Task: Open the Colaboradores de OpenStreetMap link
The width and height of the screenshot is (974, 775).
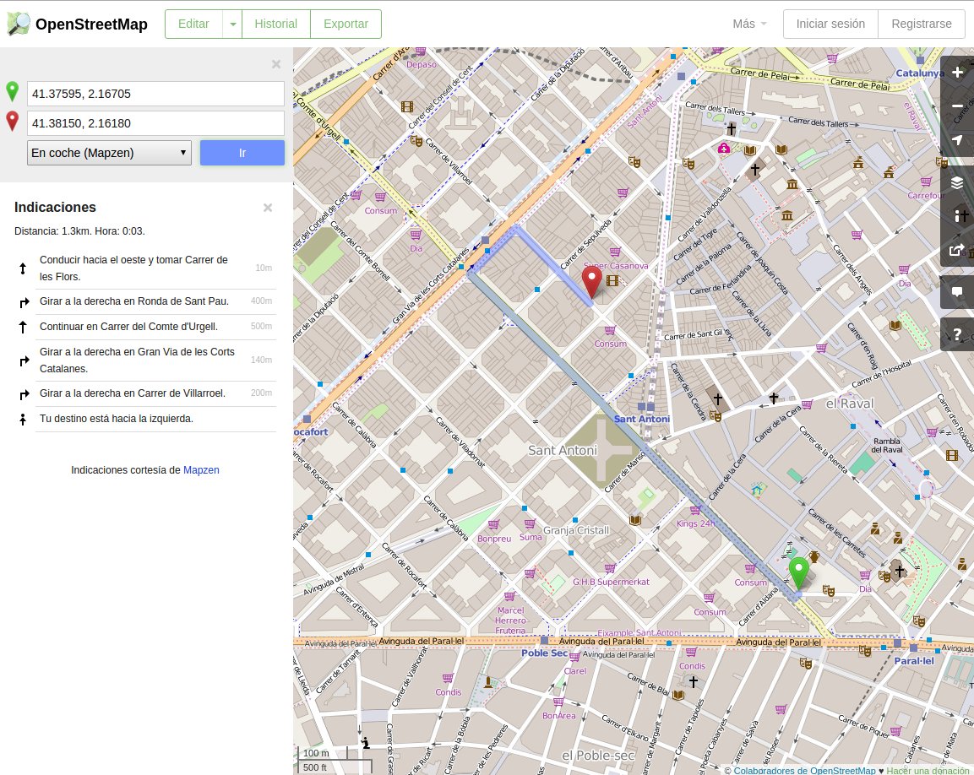Action: pos(804,770)
